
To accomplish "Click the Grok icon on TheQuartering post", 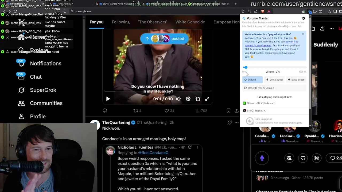I will click(230, 123).
